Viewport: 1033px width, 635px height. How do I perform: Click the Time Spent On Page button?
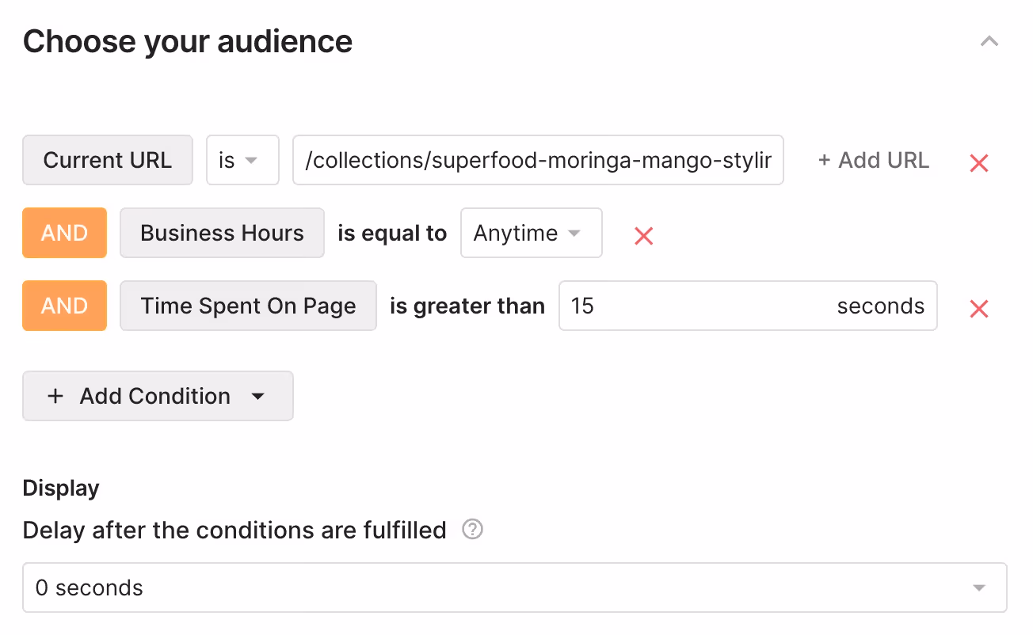pyautogui.click(x=248, y=306)
